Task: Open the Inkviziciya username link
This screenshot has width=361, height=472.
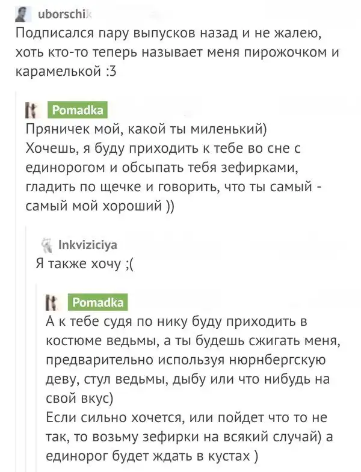Action: (x=88, y=245)
